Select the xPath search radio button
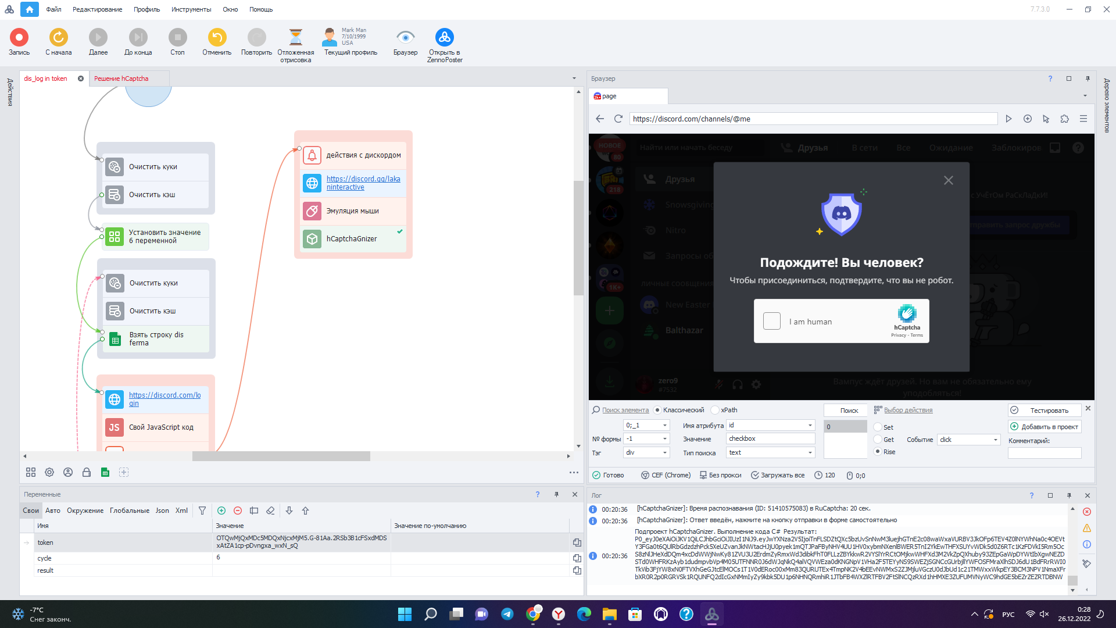The width and height of the screenshot is (1116, 628). pyautogui.click(x=715, y=410)
